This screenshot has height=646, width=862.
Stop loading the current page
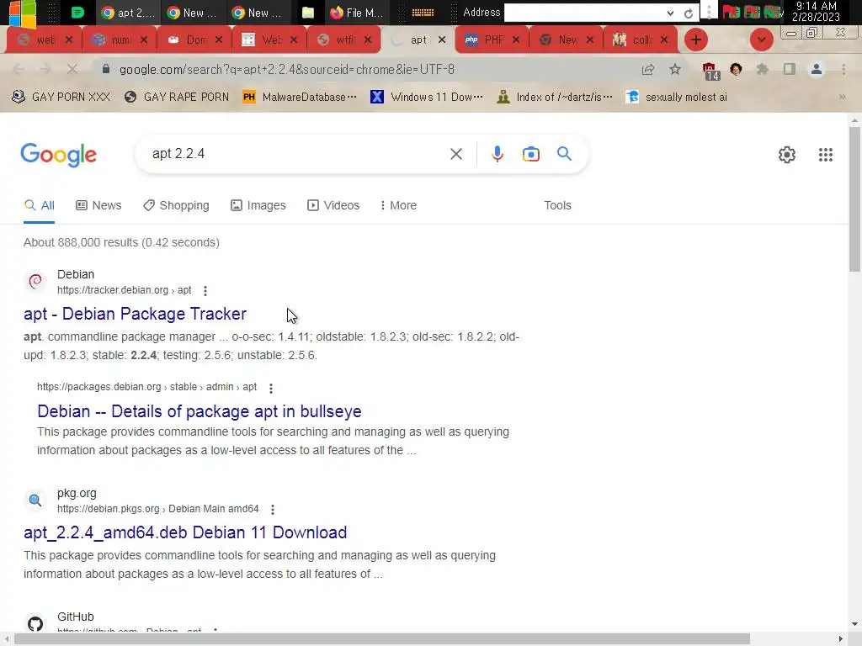(72, 69)
